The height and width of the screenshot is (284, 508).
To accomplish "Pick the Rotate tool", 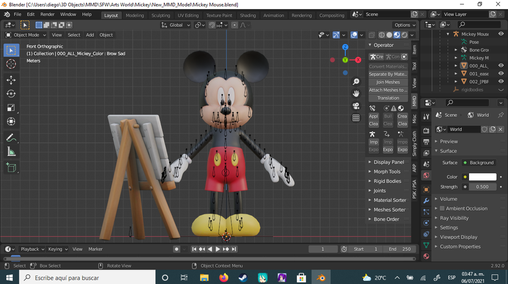I will tap(11, 94).
